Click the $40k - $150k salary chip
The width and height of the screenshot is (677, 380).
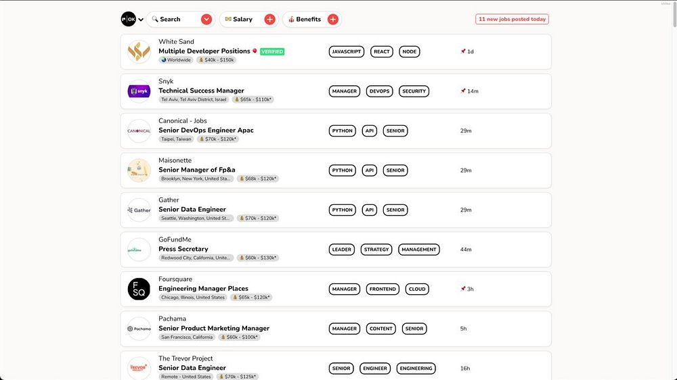point(217,60)
